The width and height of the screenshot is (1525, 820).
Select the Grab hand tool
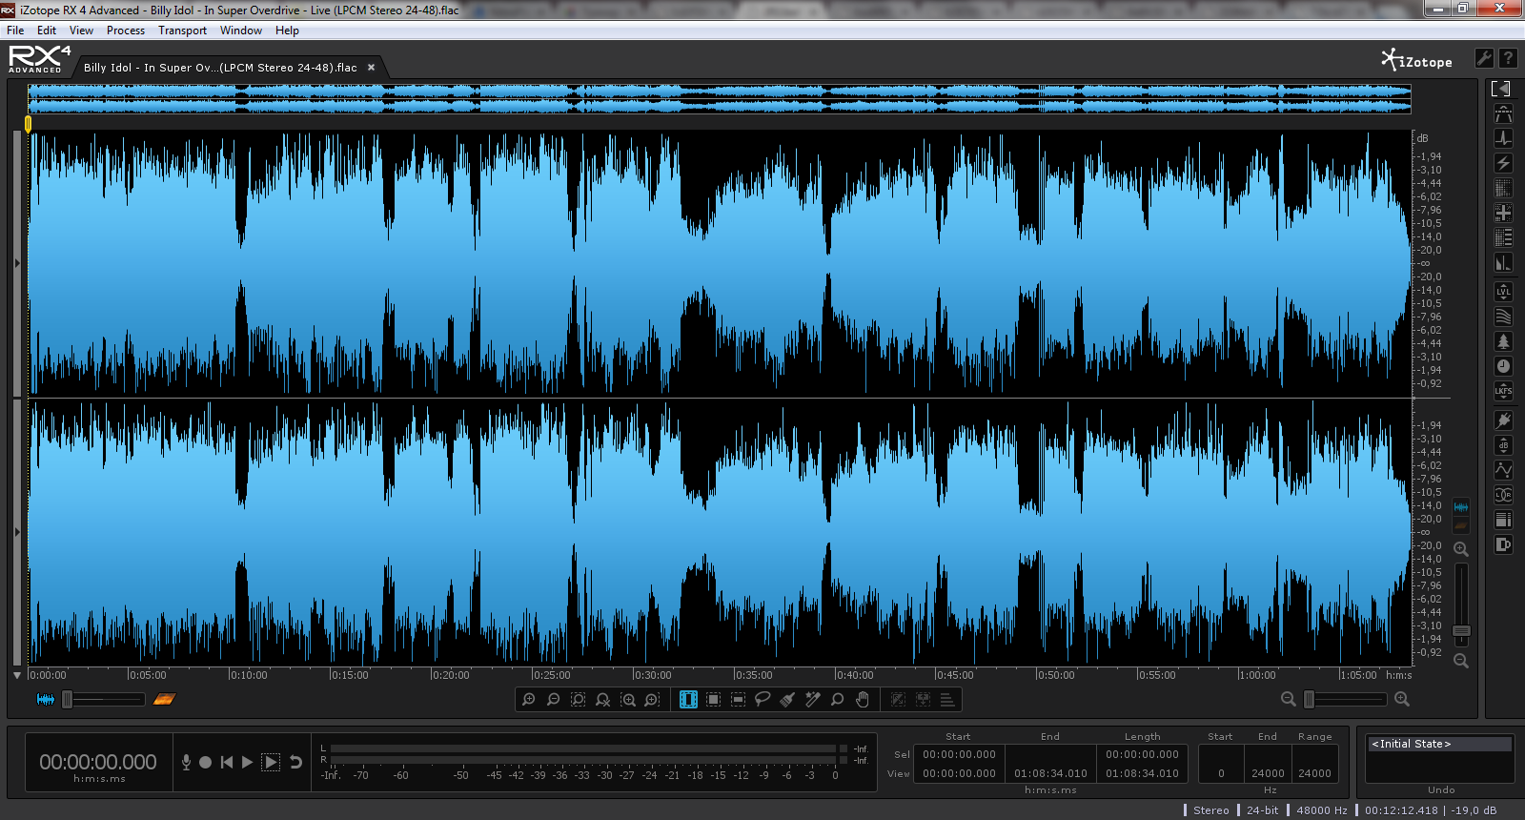(x=863, y=700)
